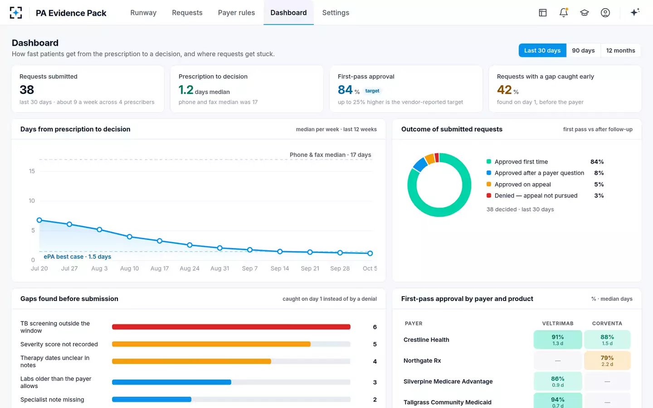Click the Specialist note missing bar
This screenshot has width=653, height=408.
(x=151, y=399)
